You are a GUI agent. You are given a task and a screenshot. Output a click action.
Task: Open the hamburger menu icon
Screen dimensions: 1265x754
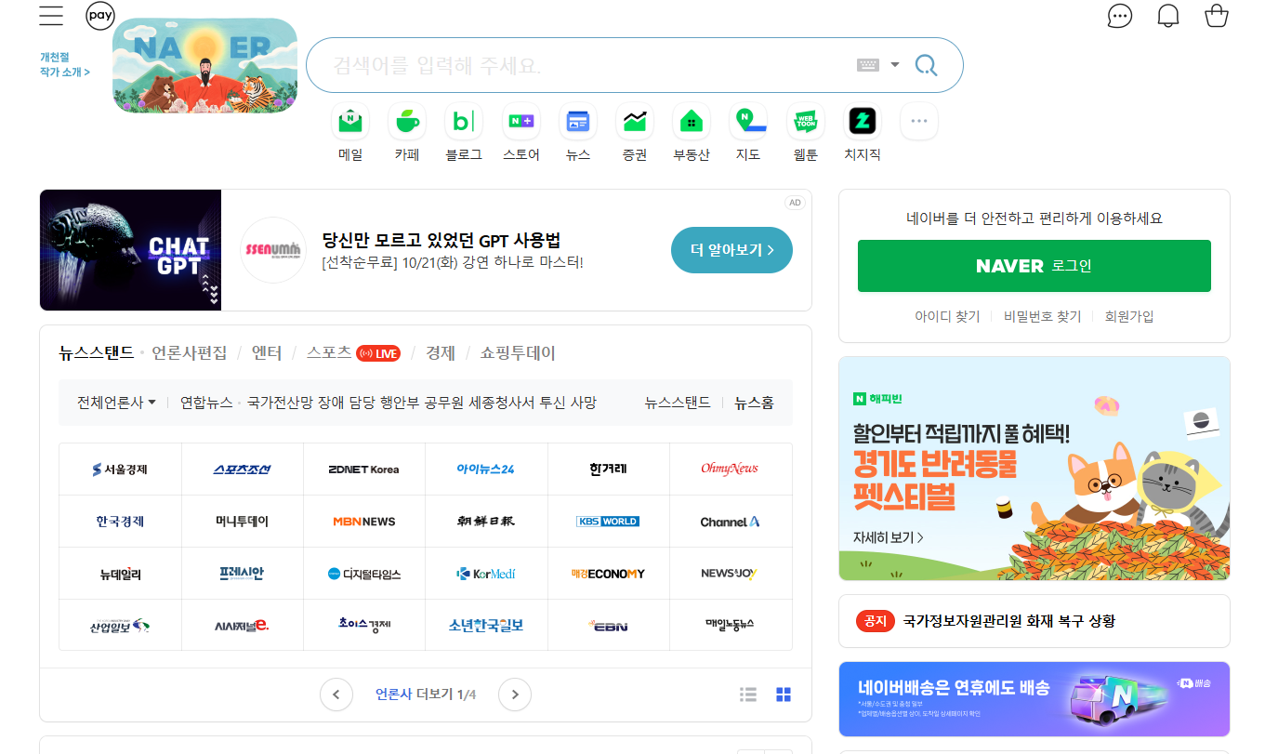(x=51, y=16)
